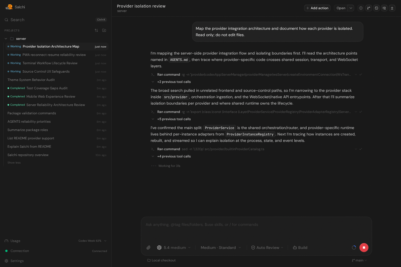The height and width of the screenshot is (267, 401).
Task: Open the dropdown arrow next to Open
Action: (x=351, y=8)
